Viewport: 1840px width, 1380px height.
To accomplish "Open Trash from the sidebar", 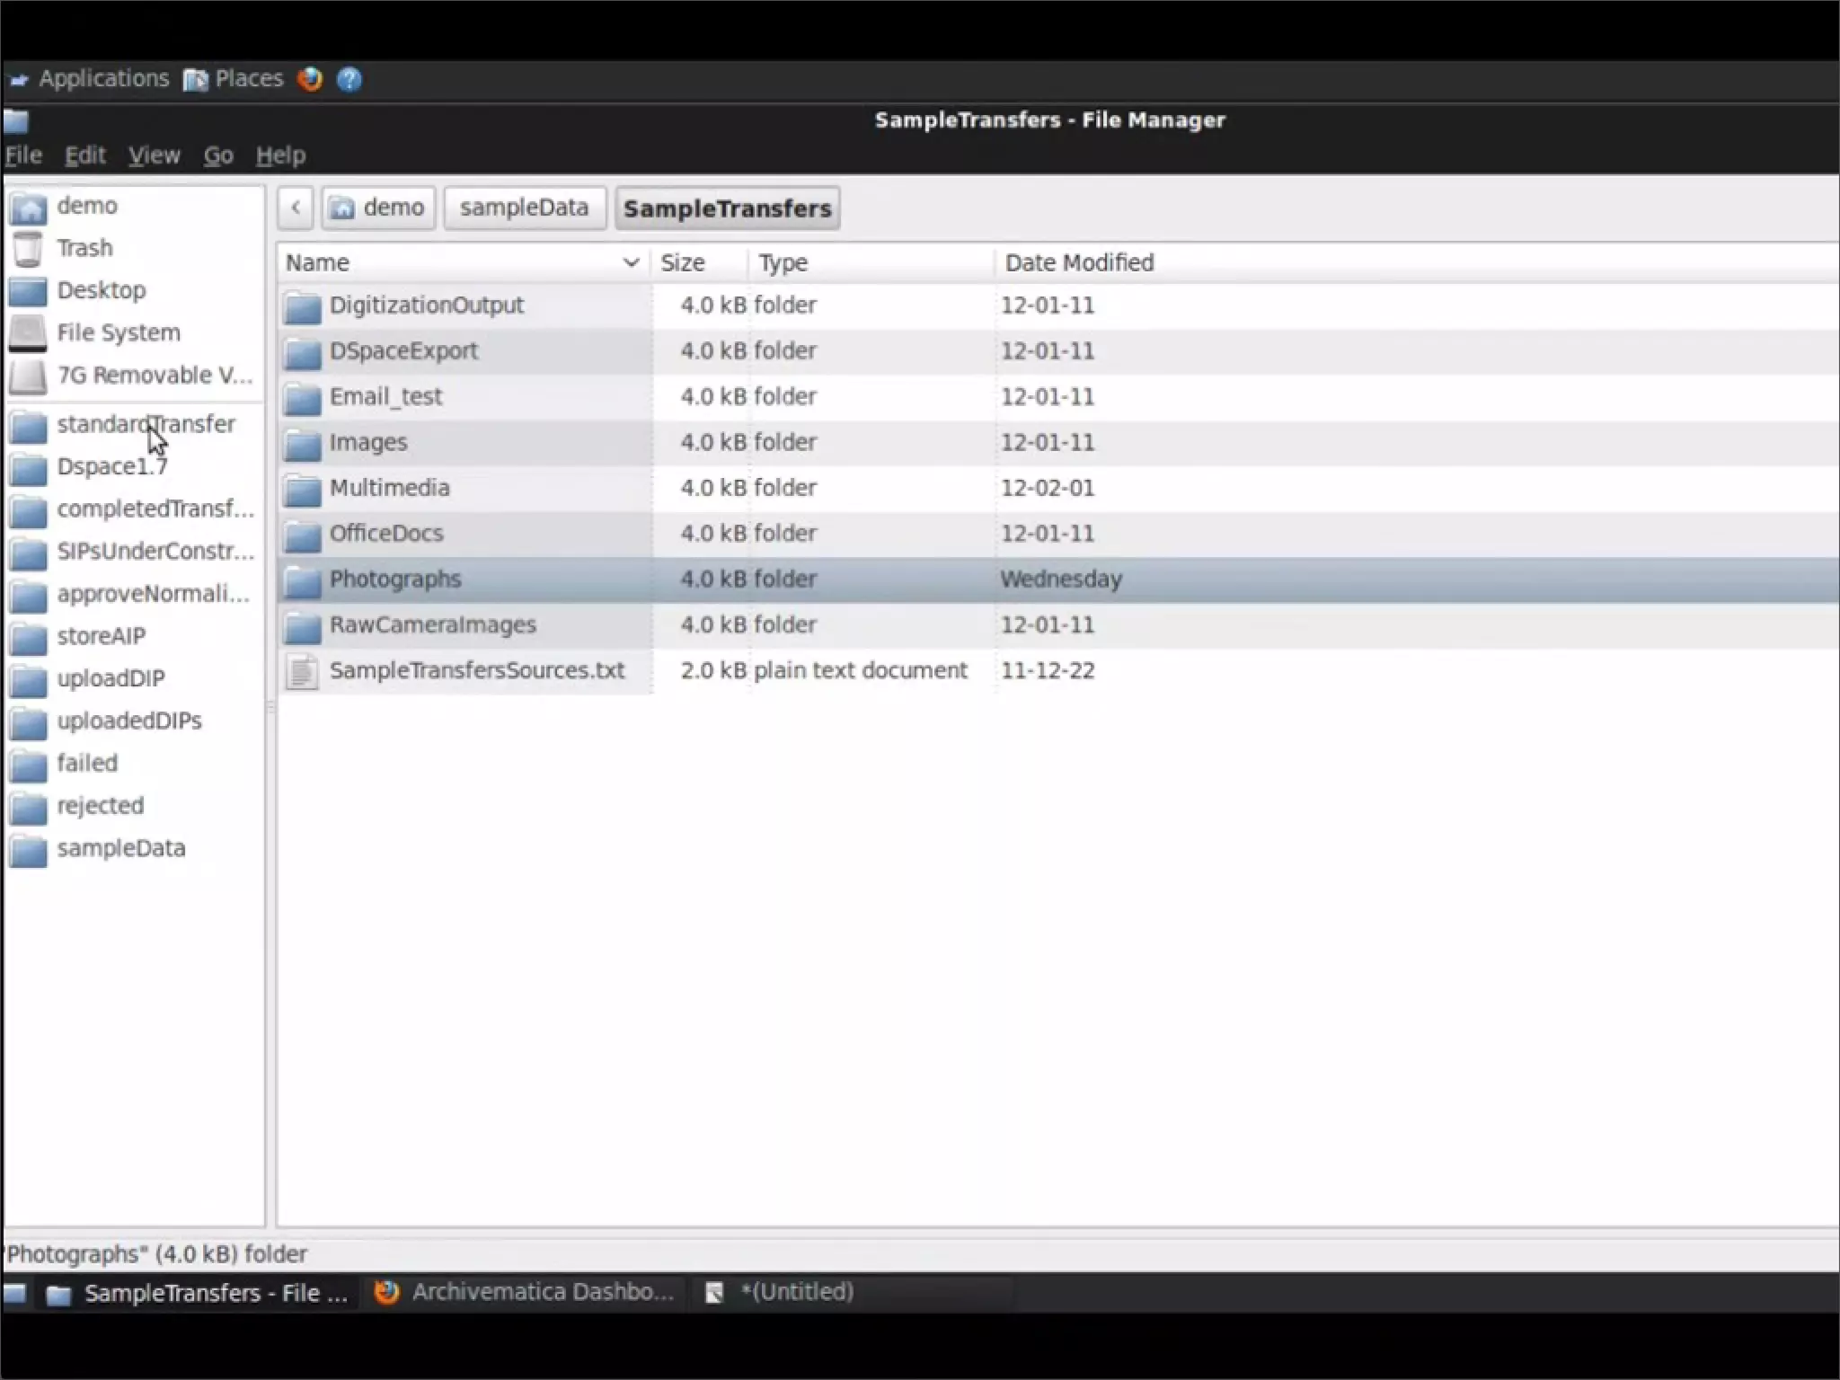I will (84, 248).
